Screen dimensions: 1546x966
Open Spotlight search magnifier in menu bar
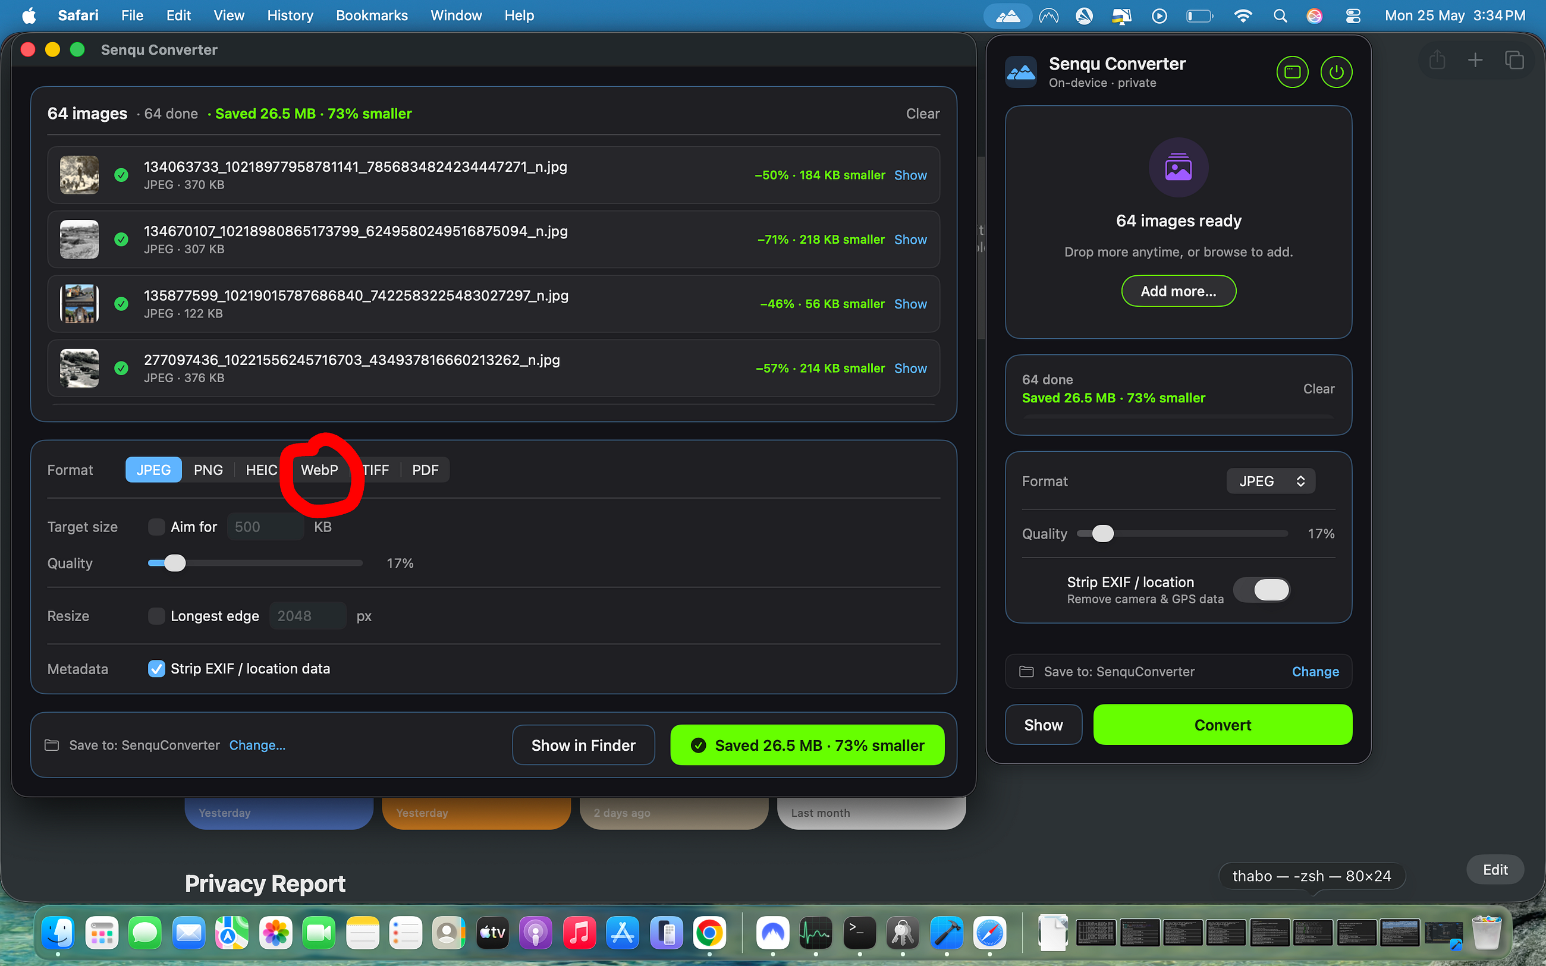pos(1280,16)
